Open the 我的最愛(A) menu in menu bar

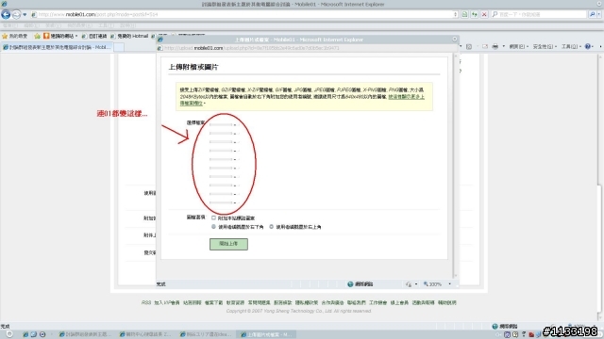pos(79,25)
